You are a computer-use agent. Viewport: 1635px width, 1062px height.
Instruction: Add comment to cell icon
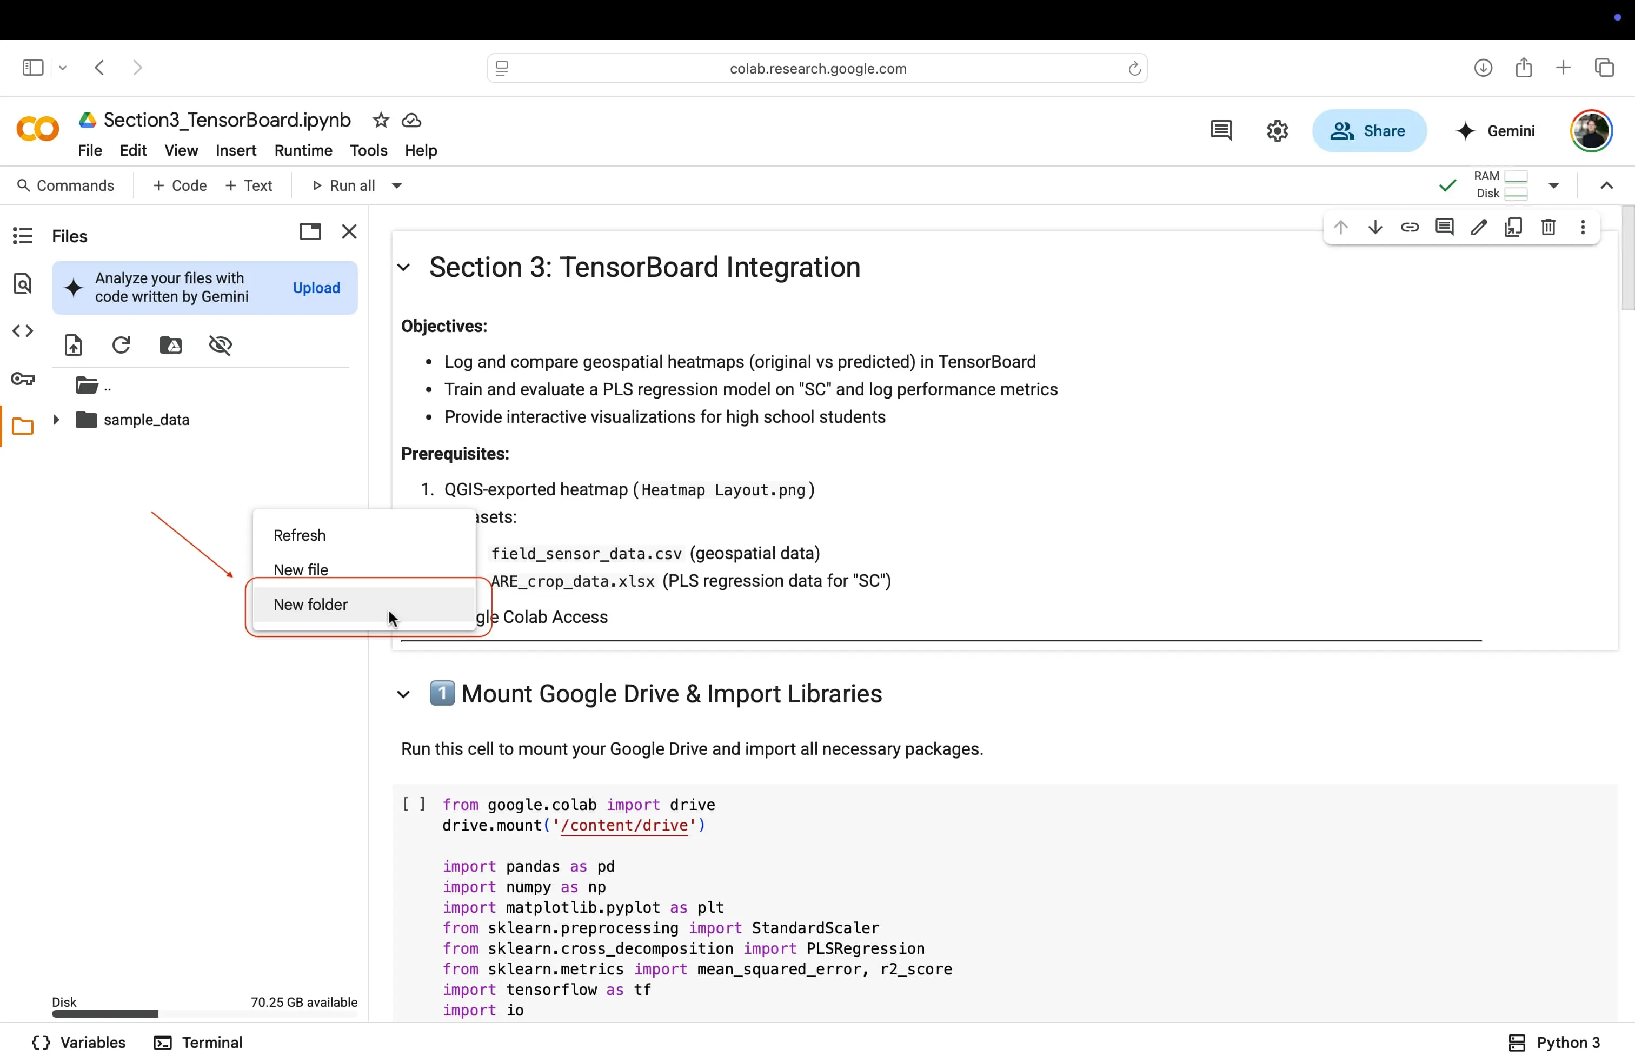[x=1445, y=227]
